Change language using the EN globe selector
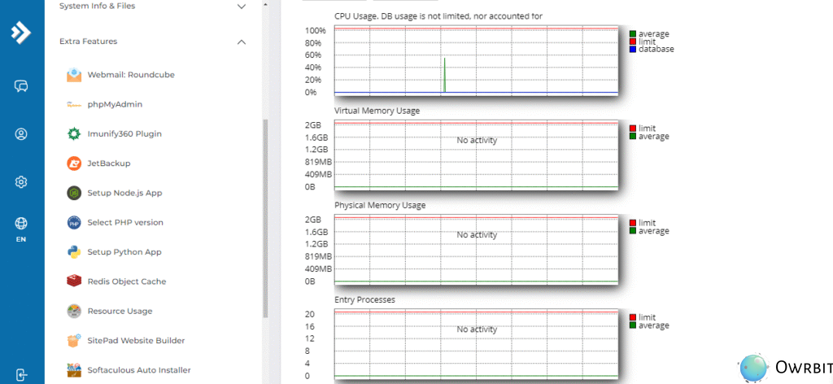 click(x=22, y=229)
